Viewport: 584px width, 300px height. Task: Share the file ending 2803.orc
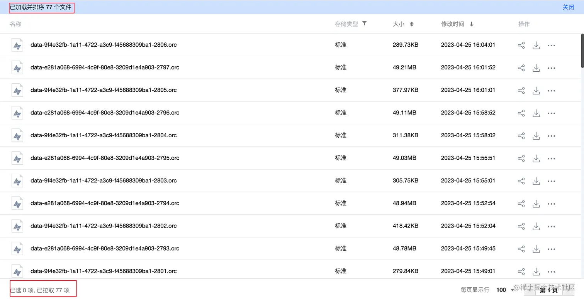[521, 181]
